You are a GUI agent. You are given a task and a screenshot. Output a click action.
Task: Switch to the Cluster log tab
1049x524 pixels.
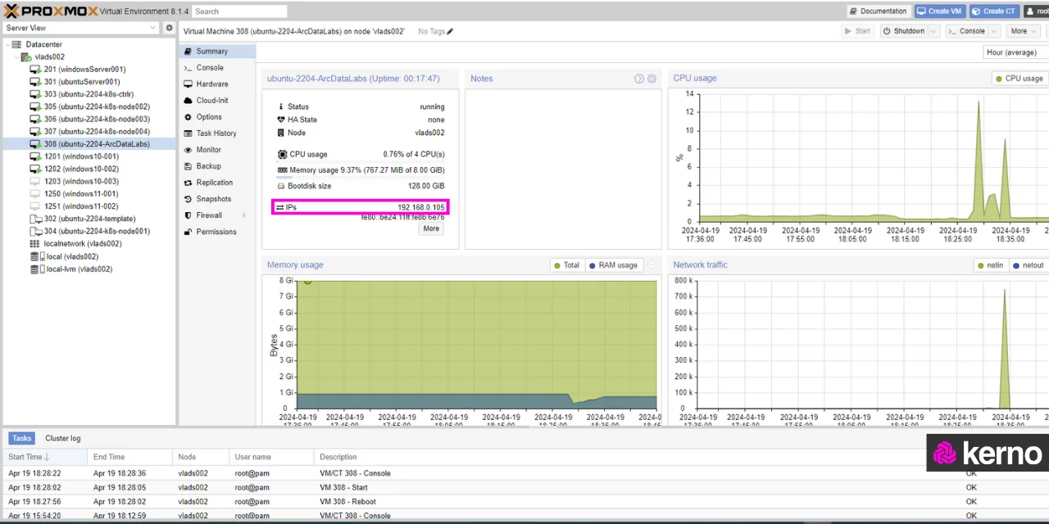pos(63,438)
